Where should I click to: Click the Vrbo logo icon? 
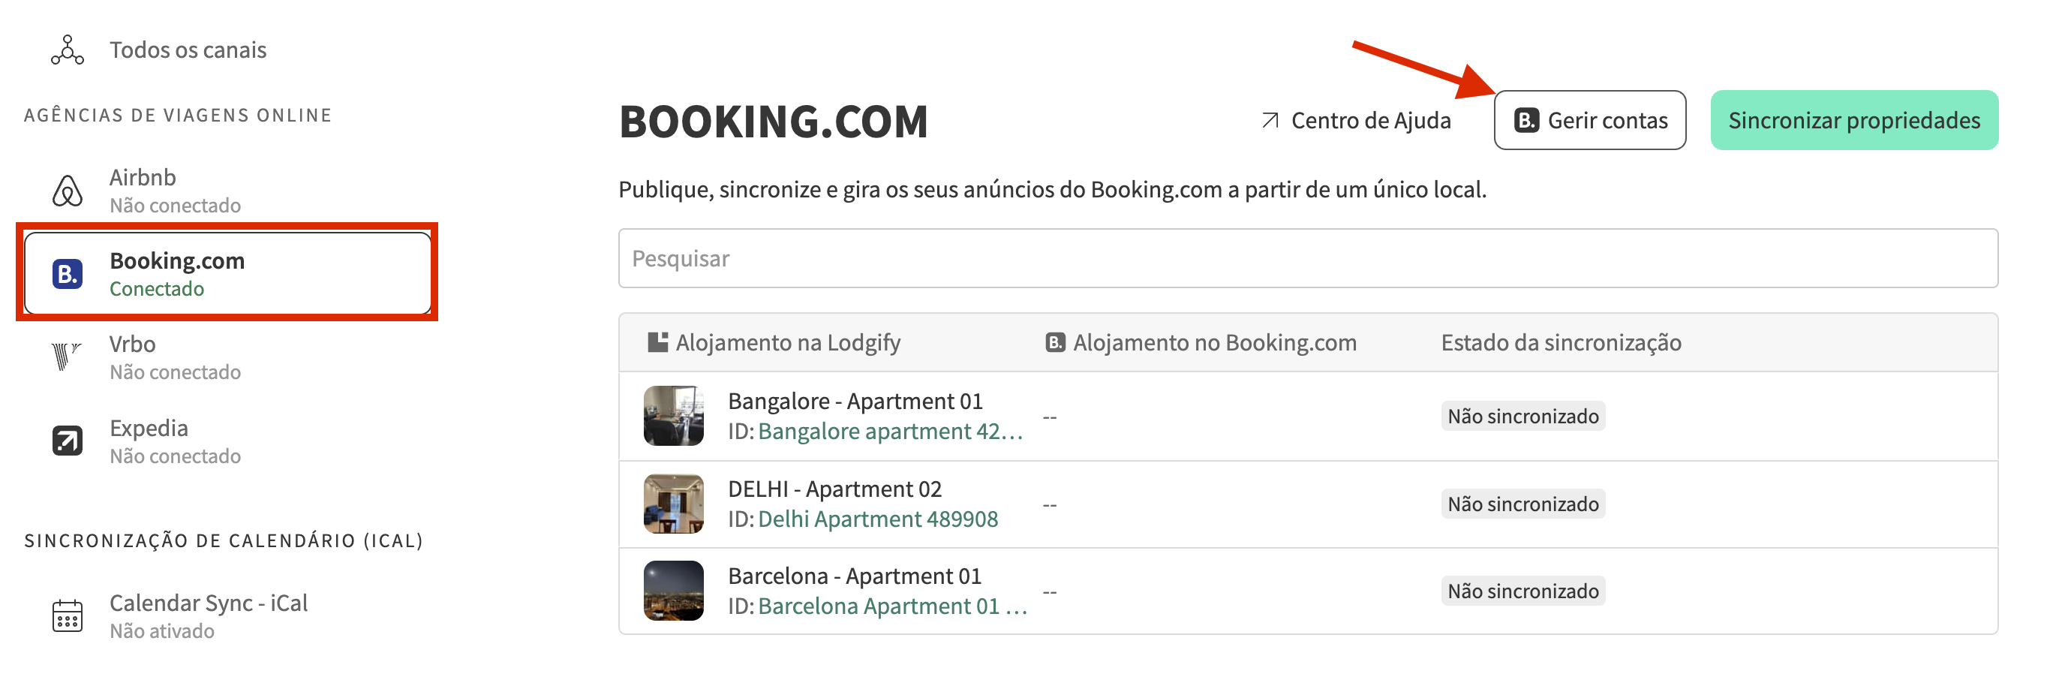(65, 357)
